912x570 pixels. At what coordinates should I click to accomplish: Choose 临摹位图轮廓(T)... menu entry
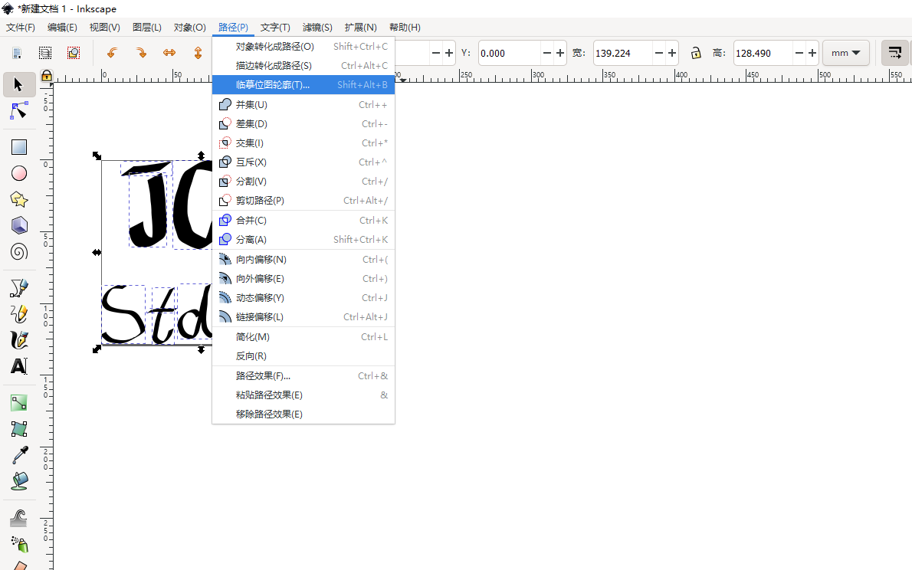point(303,85)
